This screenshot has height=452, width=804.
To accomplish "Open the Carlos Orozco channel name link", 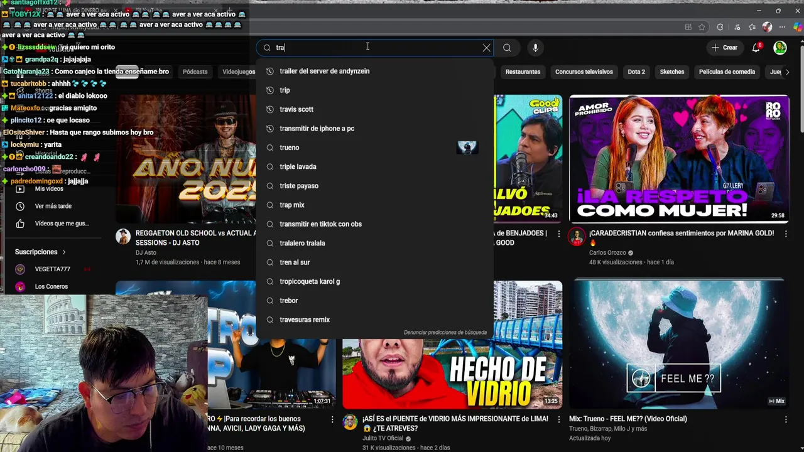I will click(607, 253).
